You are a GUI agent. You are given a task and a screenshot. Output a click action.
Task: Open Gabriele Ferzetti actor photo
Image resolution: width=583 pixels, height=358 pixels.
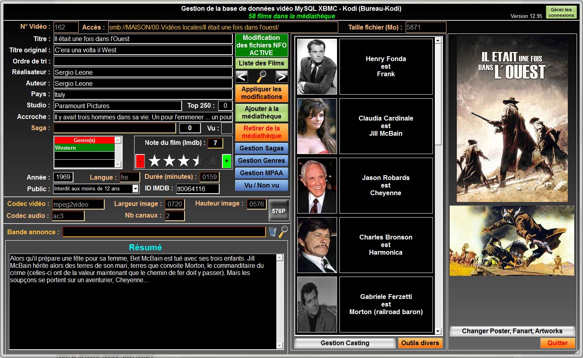(x=317, y=305)
